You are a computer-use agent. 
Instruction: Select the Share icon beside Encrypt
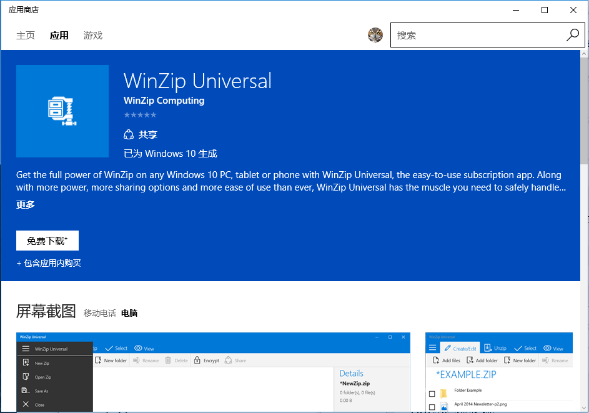point(228,361)
